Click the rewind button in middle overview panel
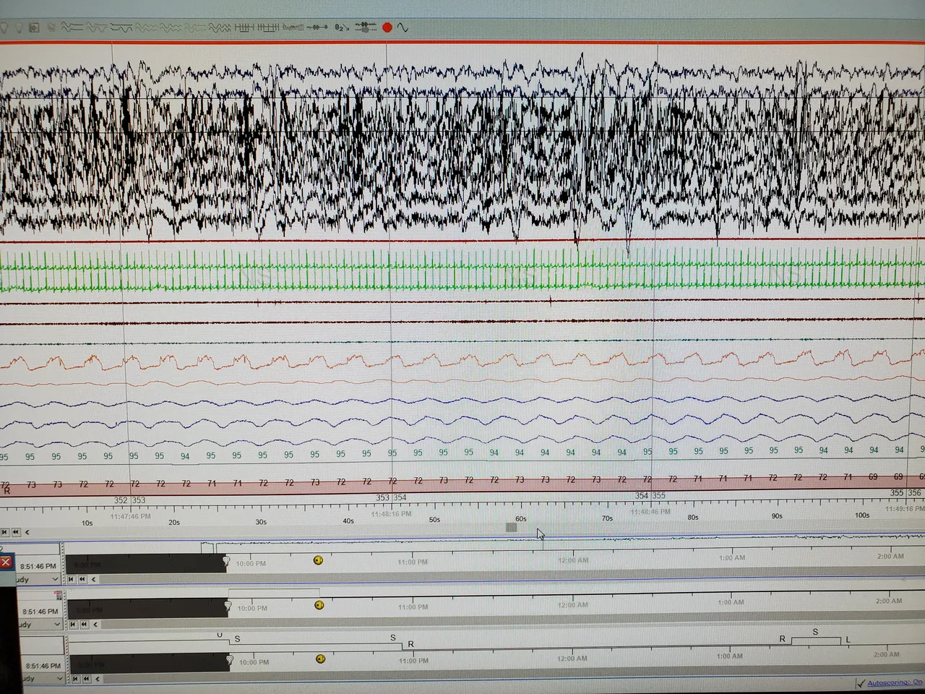 click(85, 624)
